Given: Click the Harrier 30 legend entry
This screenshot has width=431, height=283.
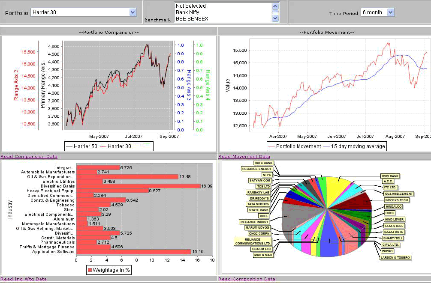Looking at the screenshot, I should (116, 146).
